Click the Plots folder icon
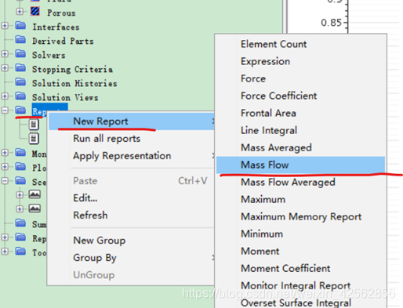This screenshot has width=403, height=308. point(20,167)
